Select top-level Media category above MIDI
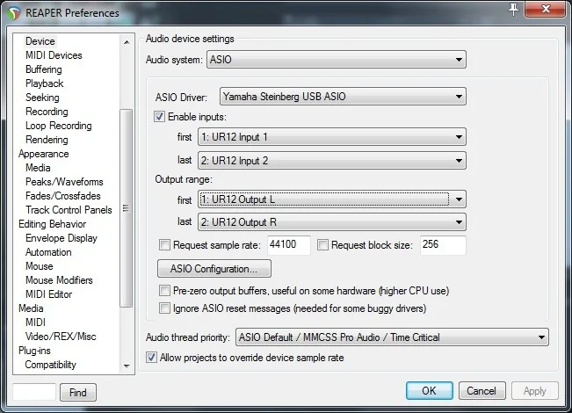572x413 pixels. pyautogui.click(x=31, y=308)
